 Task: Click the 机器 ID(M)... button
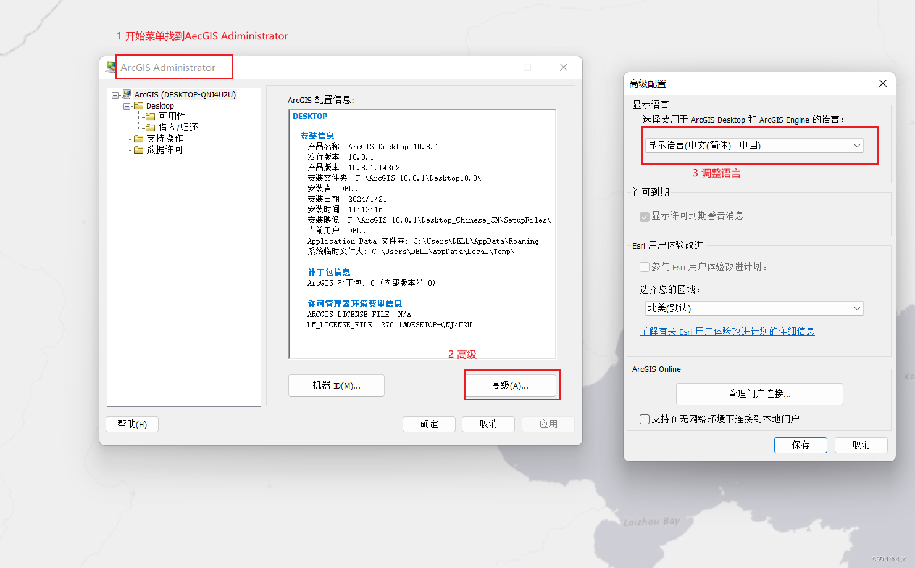pyautogui.click(x=336, y=385)
